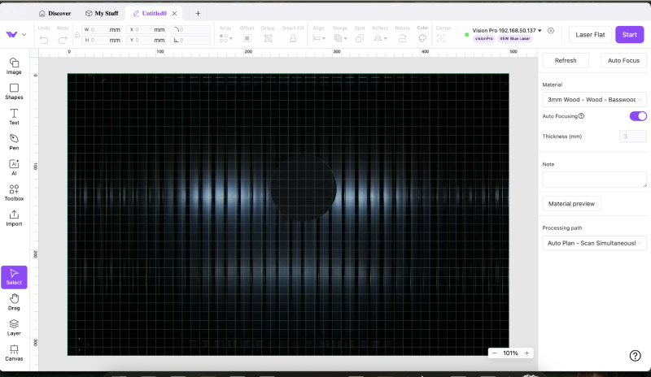Switch to the Drag hand tool
The height and width of the screenshot is (377, 651).
click(x=14, y=302)
